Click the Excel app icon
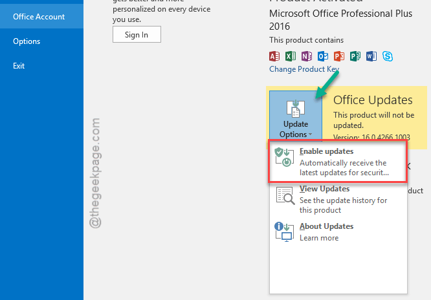Viewport: 431px width, 300px height. pyautogui.click(x=291, y=56)
